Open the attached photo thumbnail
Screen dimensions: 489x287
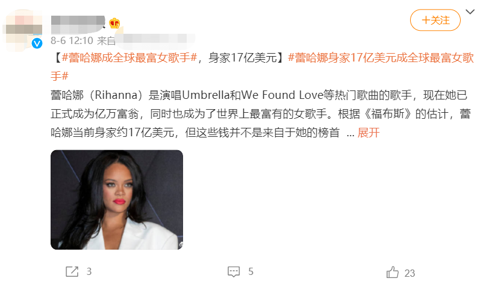[x=117, y=200]
